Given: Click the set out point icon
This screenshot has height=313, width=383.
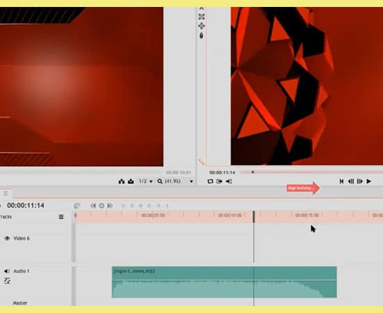Looking at the screenshot, I should pyautogui.click(x=229, y=182).
